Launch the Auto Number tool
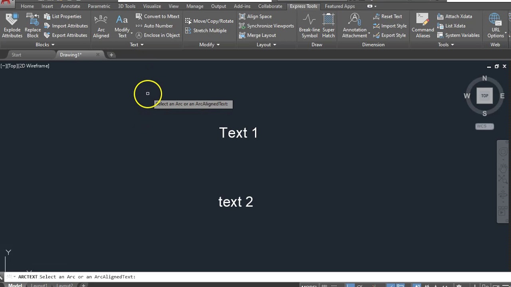This screenshot has width=511, height=287. pos(154,26)
